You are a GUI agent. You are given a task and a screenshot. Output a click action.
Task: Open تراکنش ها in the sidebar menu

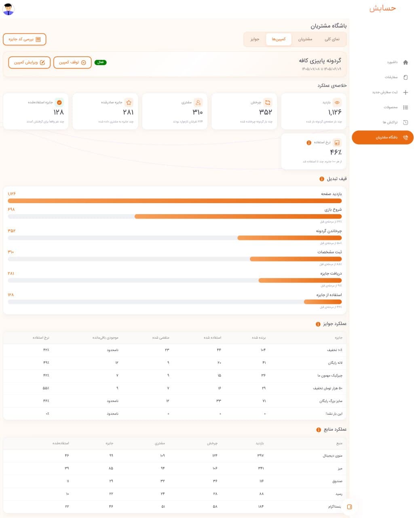pos(383,122)
